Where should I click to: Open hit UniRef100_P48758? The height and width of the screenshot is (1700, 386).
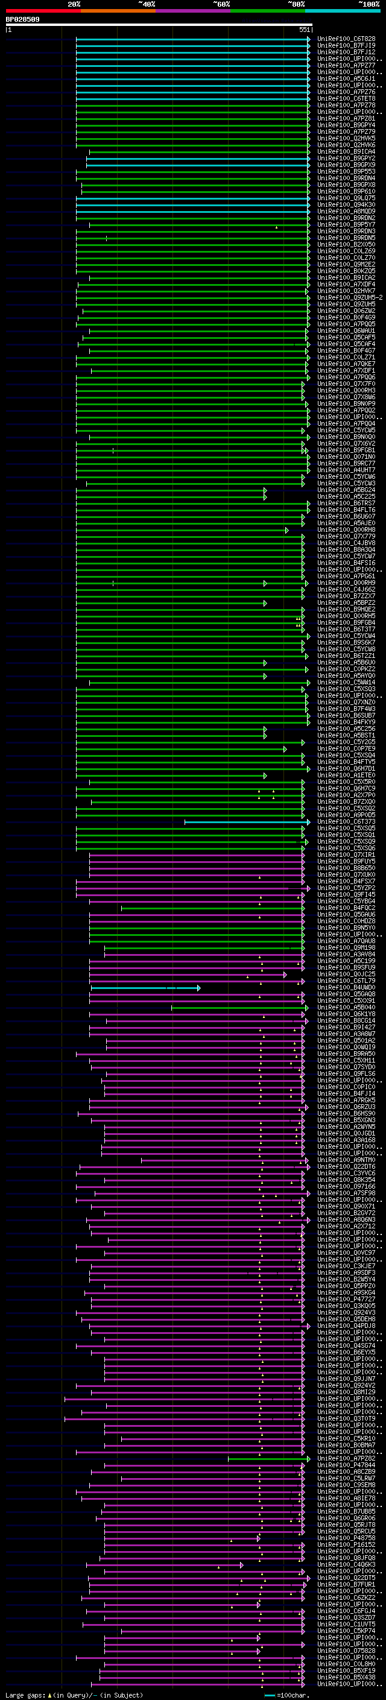coord(346,1538)
